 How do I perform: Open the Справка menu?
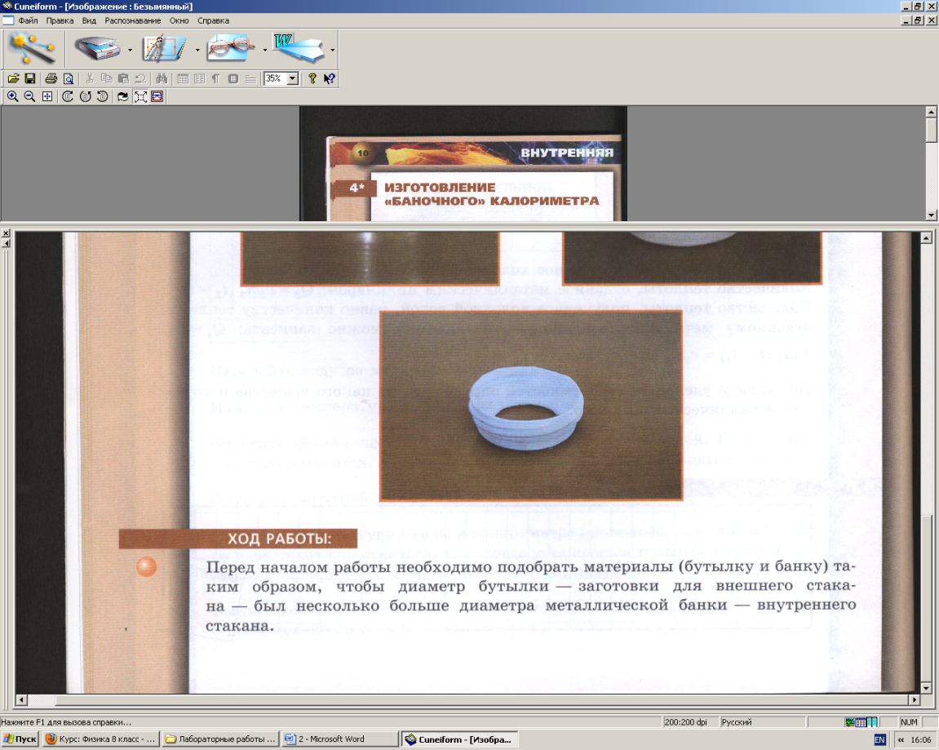pyautogui.click(x=213, y=20)
